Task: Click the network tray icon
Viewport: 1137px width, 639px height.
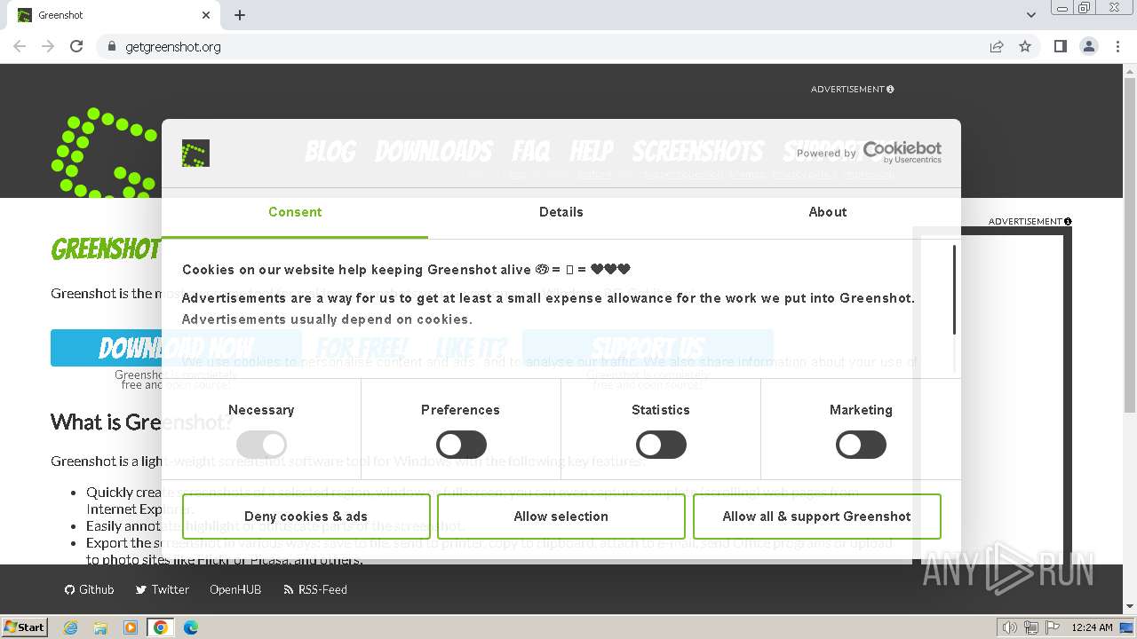Action: point(1031,627)
